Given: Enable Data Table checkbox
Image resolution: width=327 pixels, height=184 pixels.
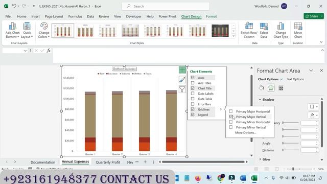Looking at the screenshot, I should (x=193, y=99).
